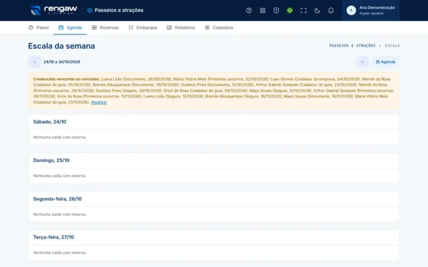Select the Agenda tab
428x267 pixels.
70,27
